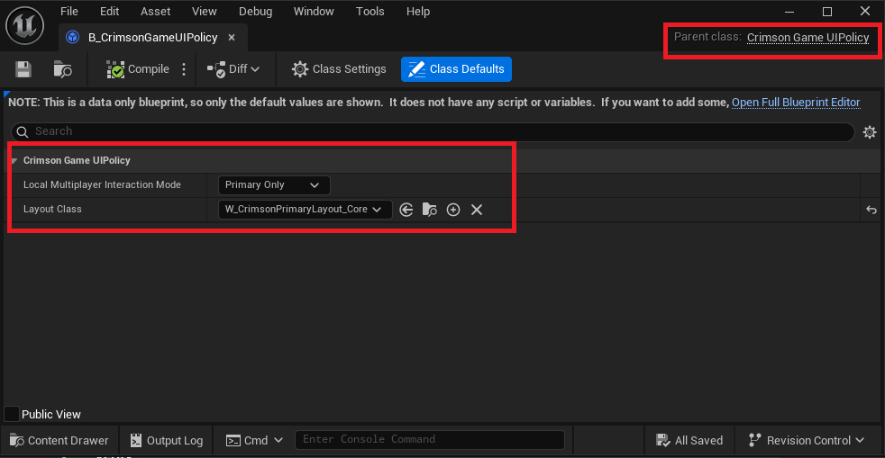Viewport: 885px width, 458px height.
Task: Click the All Saved status button
Action: [689, 441]
